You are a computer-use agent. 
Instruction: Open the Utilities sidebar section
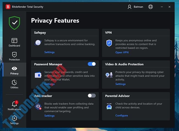pos(14,84)
